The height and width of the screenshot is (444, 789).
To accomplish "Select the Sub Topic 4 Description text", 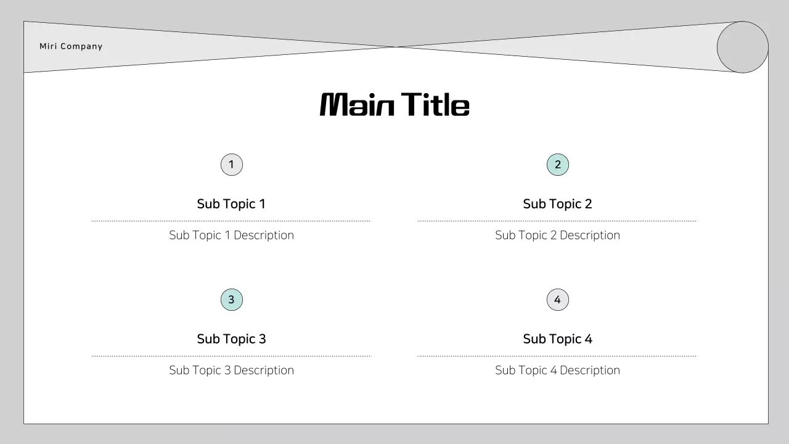I will click(x=557, y=371).
